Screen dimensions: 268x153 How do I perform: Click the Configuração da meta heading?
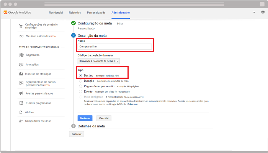pyautogui.click(x=95, y=23)
